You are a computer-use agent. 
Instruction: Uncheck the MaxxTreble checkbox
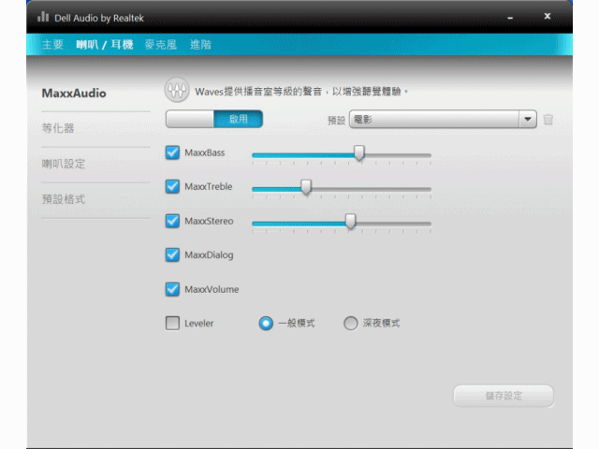(172, 186)
